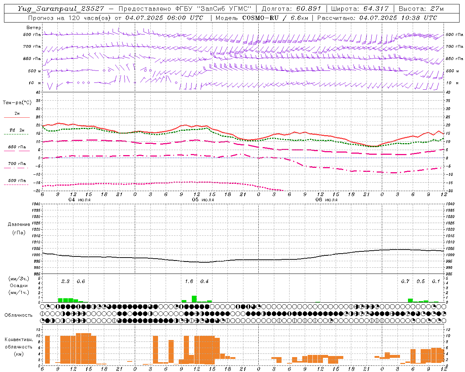Viewport: 465px width, 372px height.
Task: Click the '(гПа)' pressure unit label
Action: point(19,232)
